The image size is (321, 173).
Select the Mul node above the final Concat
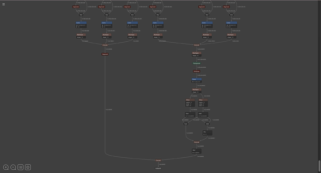pos(196,151)
